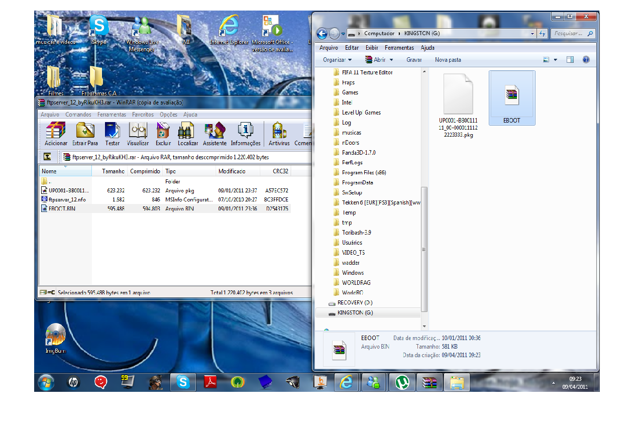Open Internet Explorer desktop shortcut
The image size is (643, 428).
tap(229, 30)
